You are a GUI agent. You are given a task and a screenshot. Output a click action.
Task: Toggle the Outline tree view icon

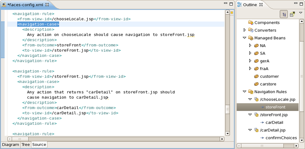pos(284,14)
